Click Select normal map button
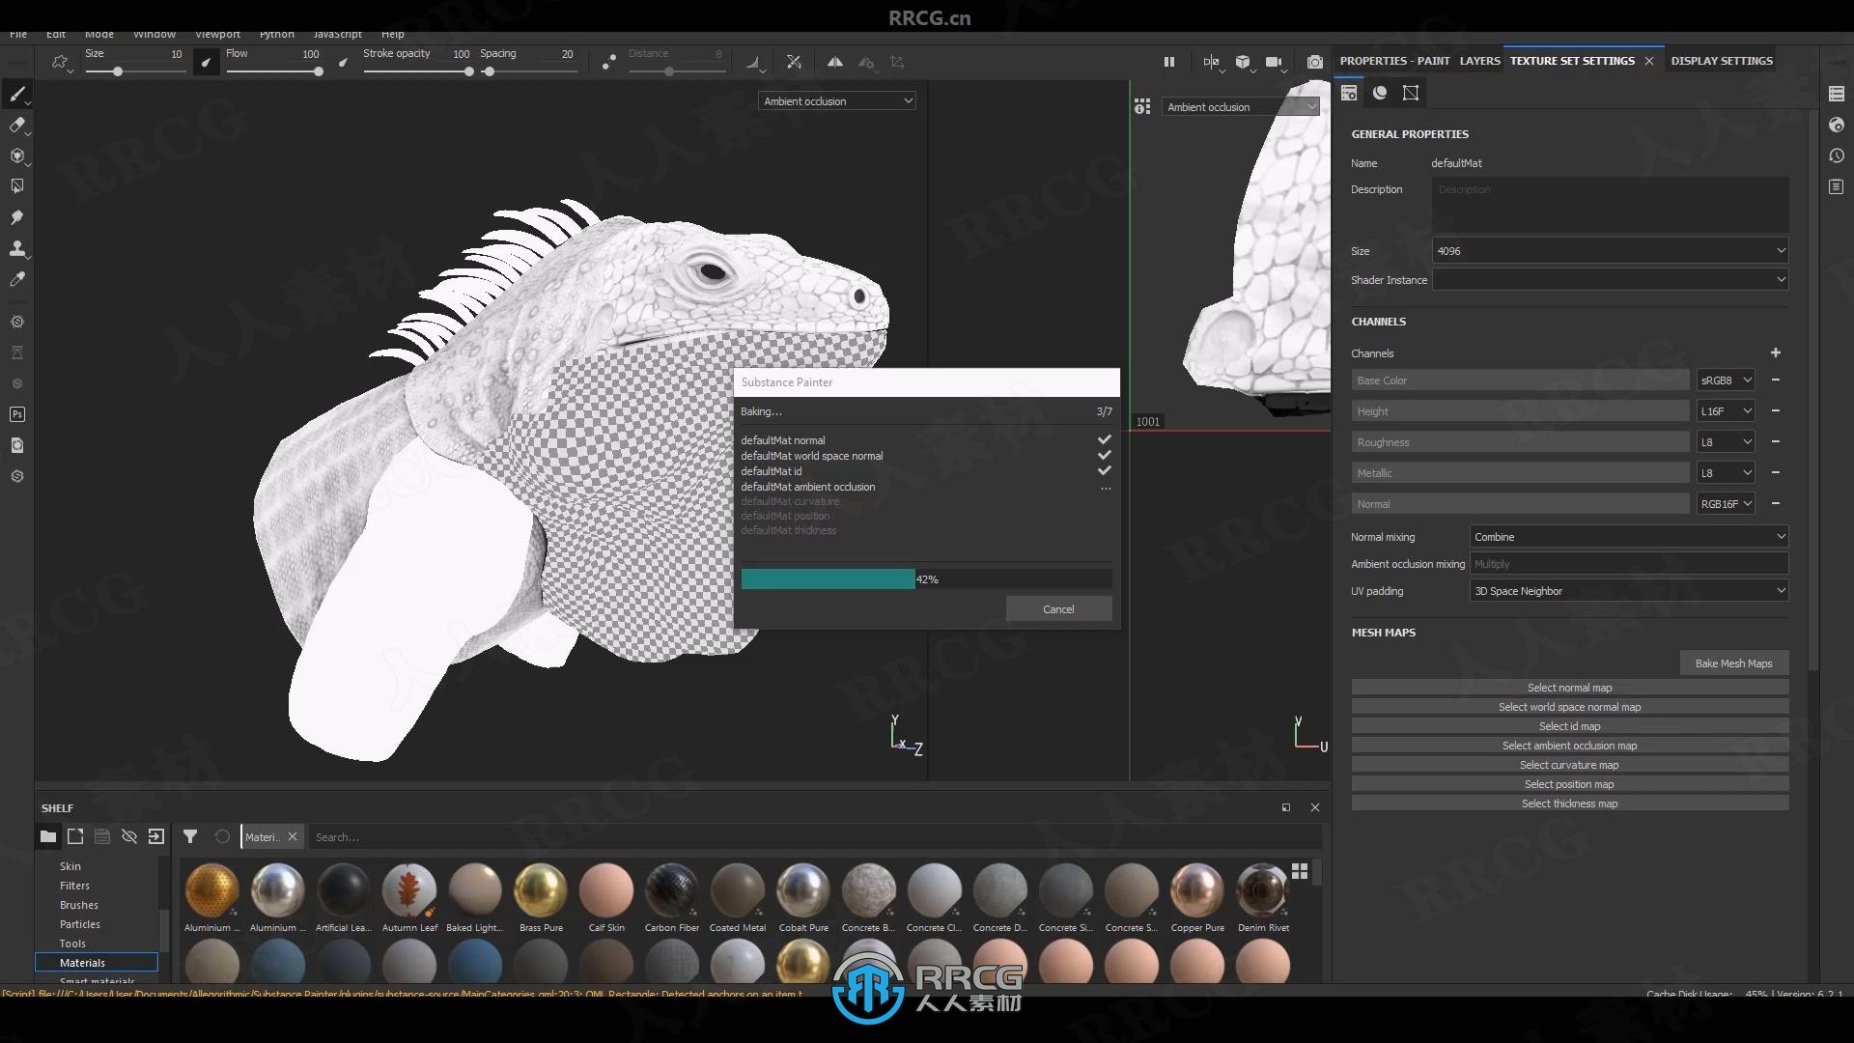The width and height of the screenshot is (1854, 1043). (1569, 688)
